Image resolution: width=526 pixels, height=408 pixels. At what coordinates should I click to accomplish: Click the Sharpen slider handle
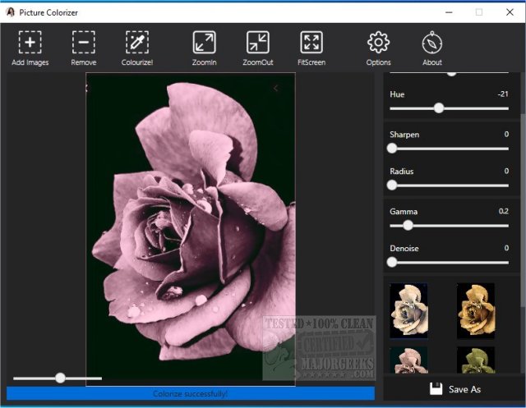pyautogui.click(x=392, y=148)
